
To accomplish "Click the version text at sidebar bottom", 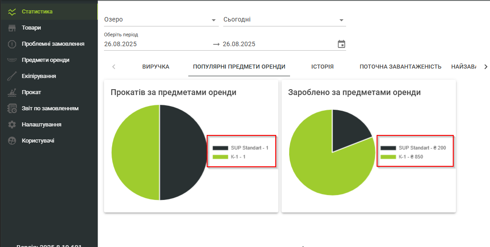I will point(49,246).
